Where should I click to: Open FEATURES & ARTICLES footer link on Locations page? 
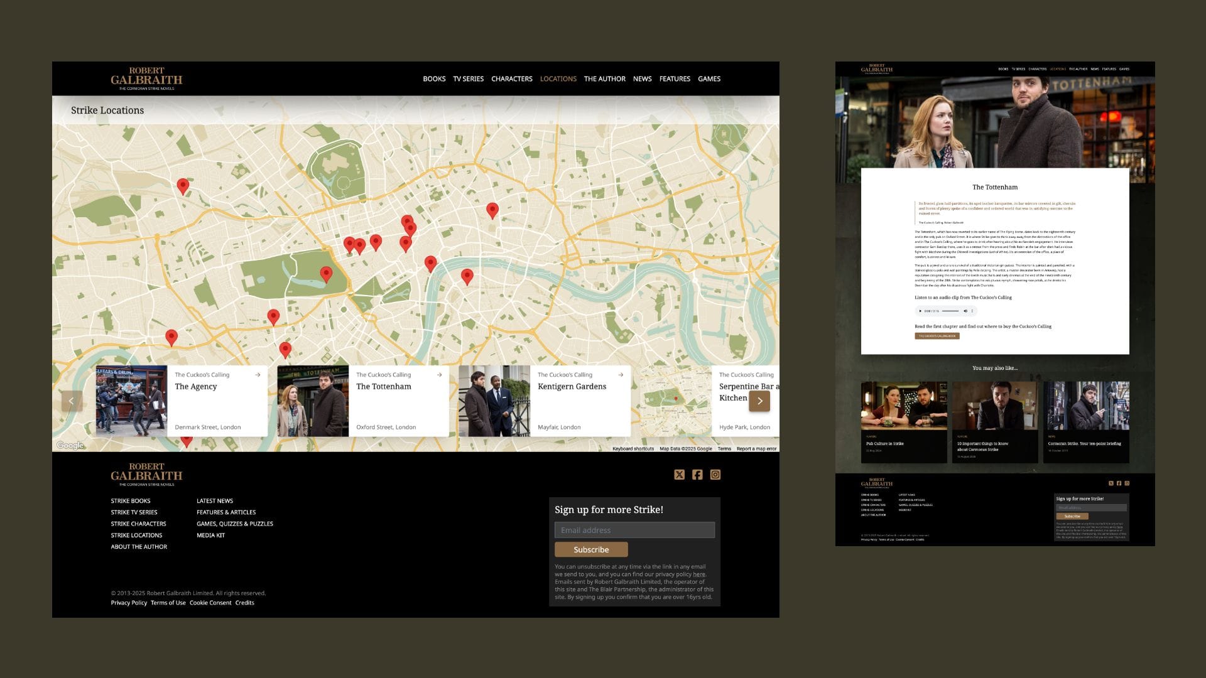[226, 512]
